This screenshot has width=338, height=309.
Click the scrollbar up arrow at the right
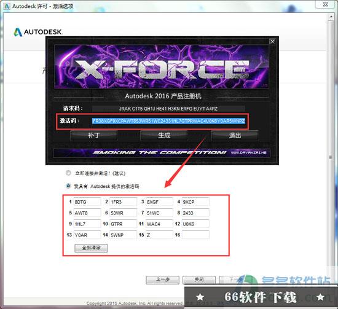coord(331,17)
